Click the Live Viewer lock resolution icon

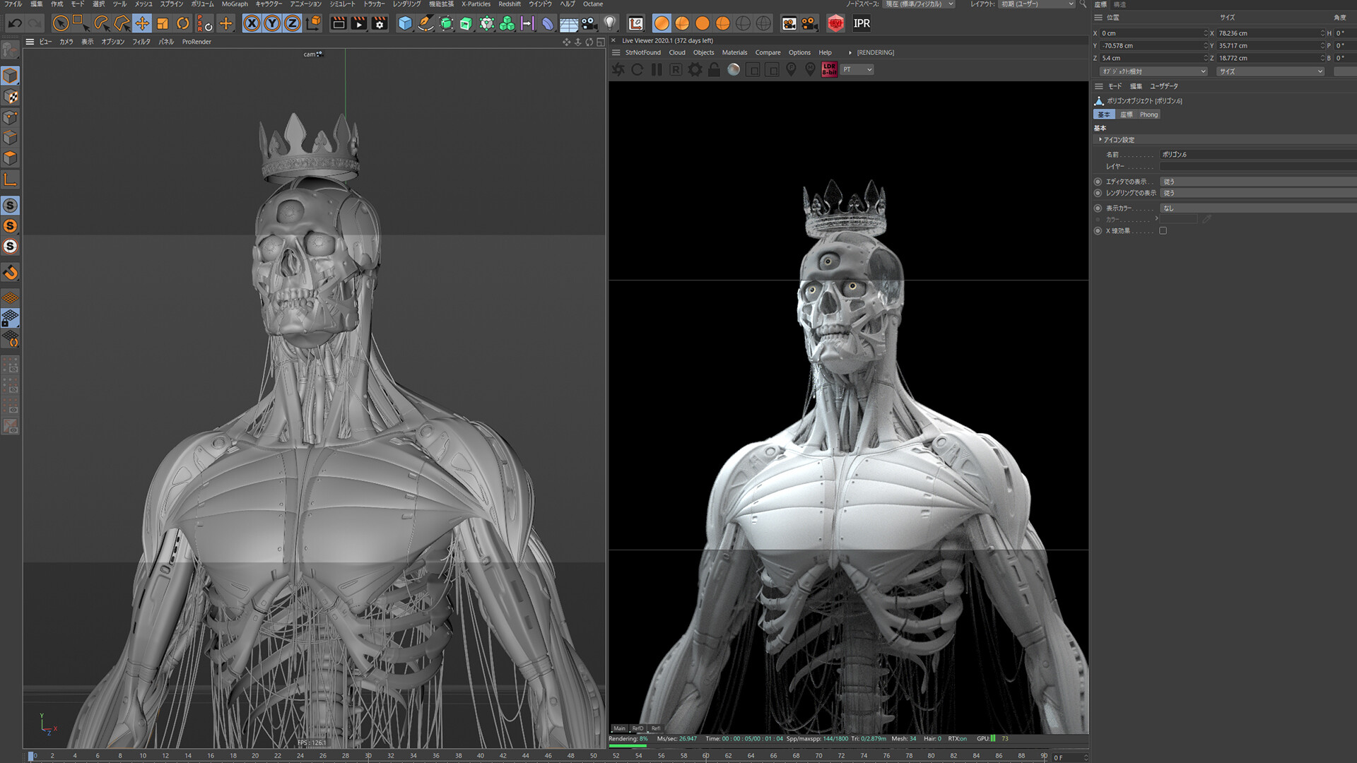714,69
